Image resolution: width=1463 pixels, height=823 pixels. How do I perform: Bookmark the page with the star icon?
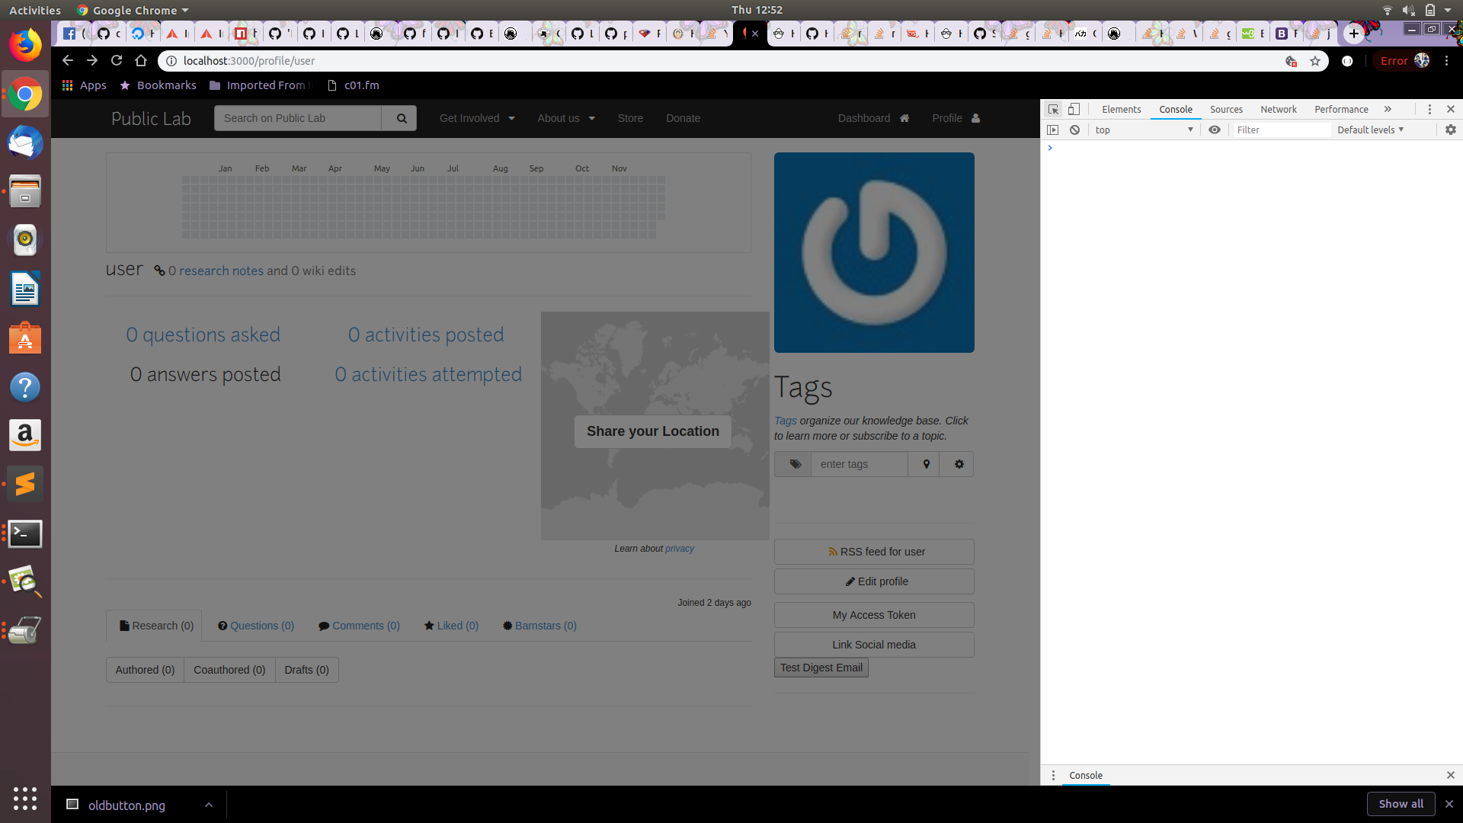click(x=1315, y=61)
